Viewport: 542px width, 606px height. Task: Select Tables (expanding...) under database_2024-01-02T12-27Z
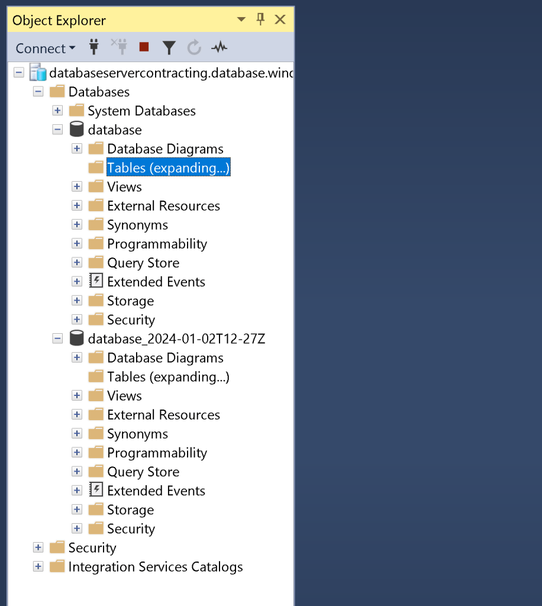pyautogui.click(x=169, y=377)
